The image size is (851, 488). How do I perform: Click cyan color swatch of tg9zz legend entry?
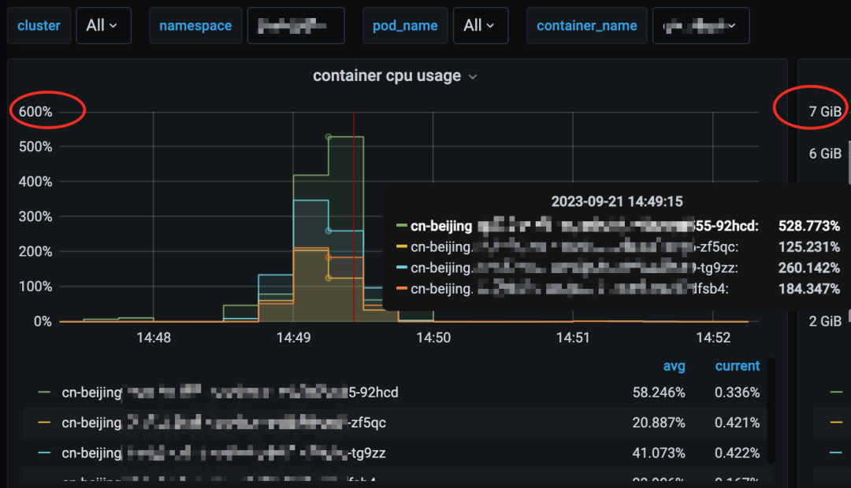(44, 453)
